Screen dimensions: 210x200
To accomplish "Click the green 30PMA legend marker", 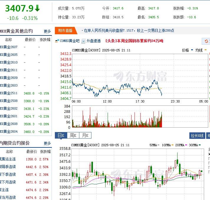I will click(200, 145).
